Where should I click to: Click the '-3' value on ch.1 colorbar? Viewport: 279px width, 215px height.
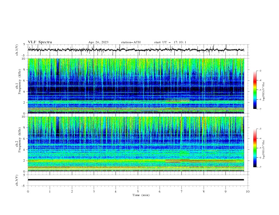pos(260,71)
